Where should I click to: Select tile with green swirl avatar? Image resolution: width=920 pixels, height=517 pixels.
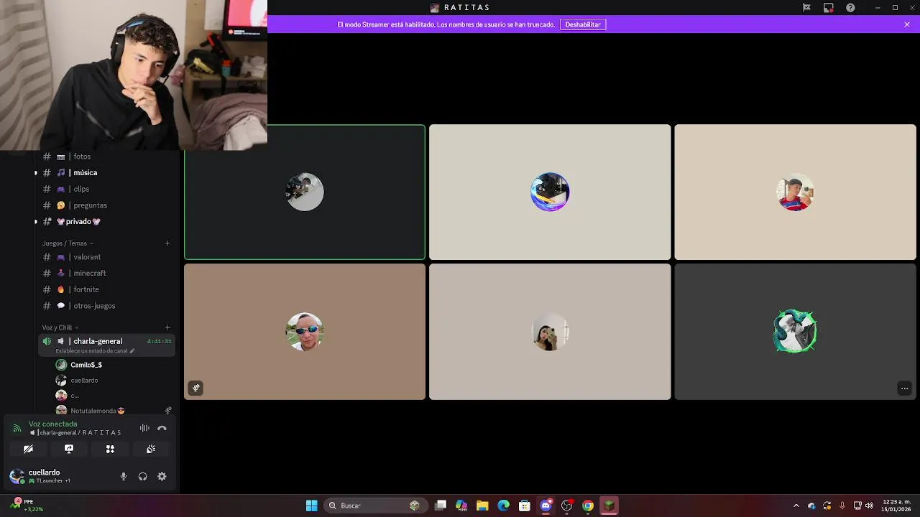(x=795, y=332)
